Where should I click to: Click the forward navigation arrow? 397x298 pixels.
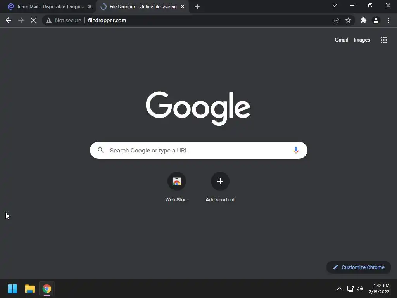click(x=21, y=20)
